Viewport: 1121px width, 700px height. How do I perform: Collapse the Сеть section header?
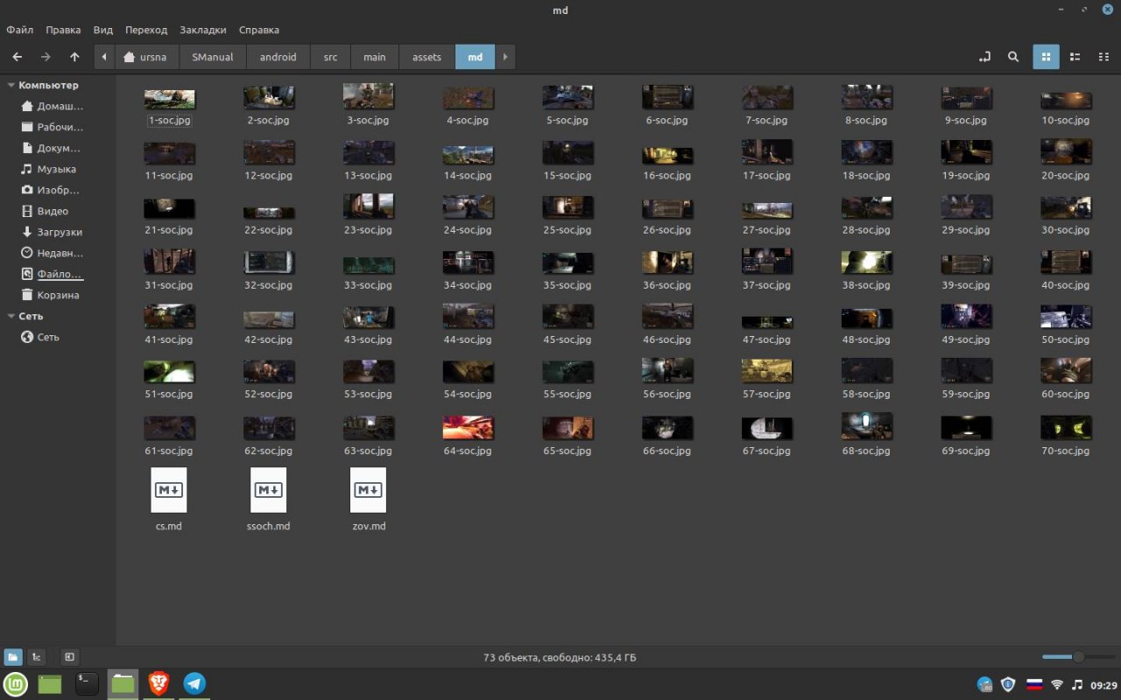click(11, 316)
